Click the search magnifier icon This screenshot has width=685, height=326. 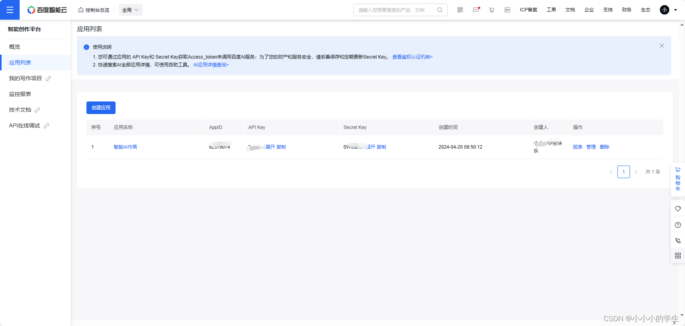[x=440, y=10]
